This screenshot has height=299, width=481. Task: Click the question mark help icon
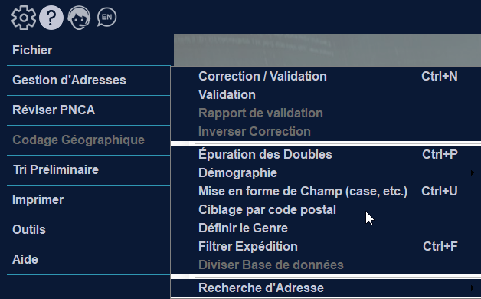(x=51, y=18)
